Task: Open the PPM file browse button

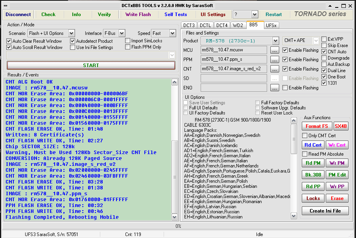Action: 275,60
